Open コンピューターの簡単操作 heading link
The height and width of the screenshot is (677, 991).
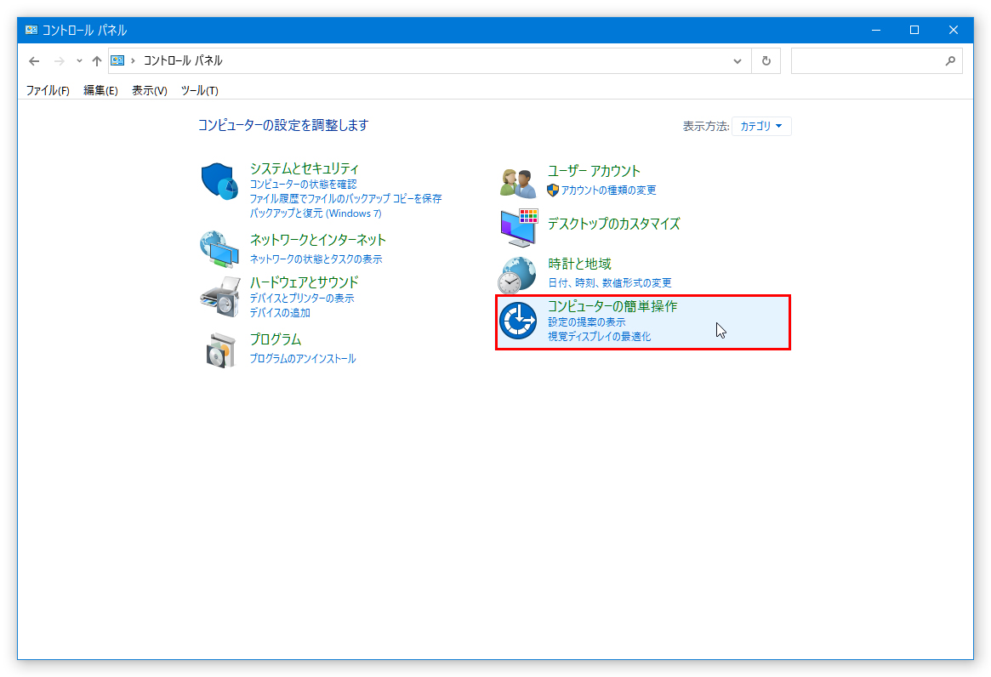pyautogui.click(x=612, y=306)
